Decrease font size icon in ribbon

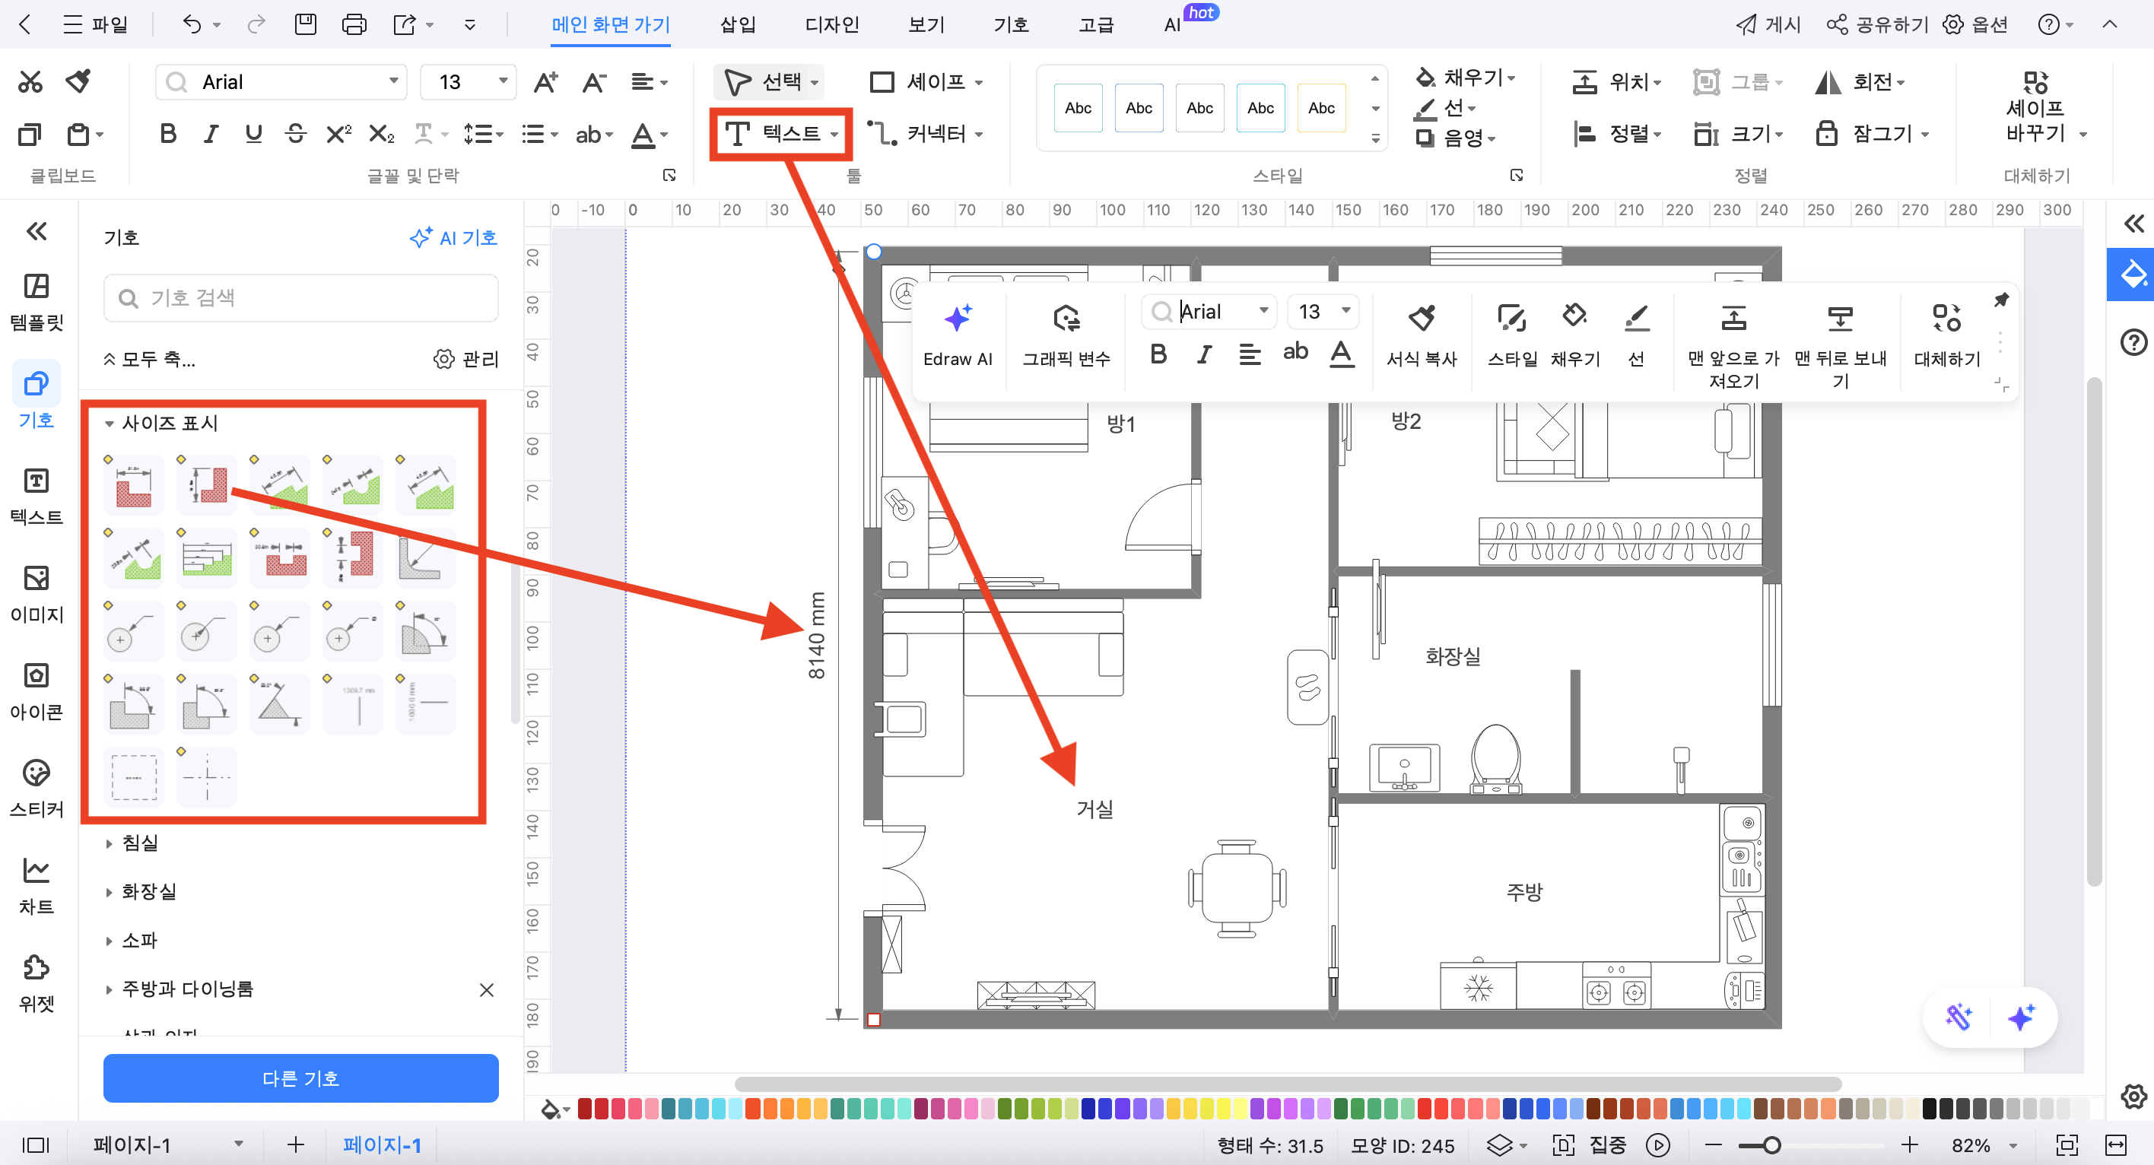pyautogui.click(x=594, y=82)
